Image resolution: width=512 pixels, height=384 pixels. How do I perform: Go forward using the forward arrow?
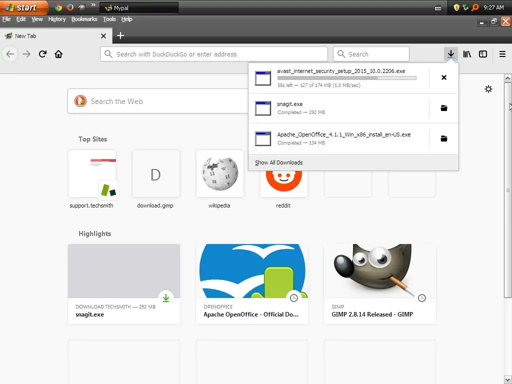tap(26, 54)
